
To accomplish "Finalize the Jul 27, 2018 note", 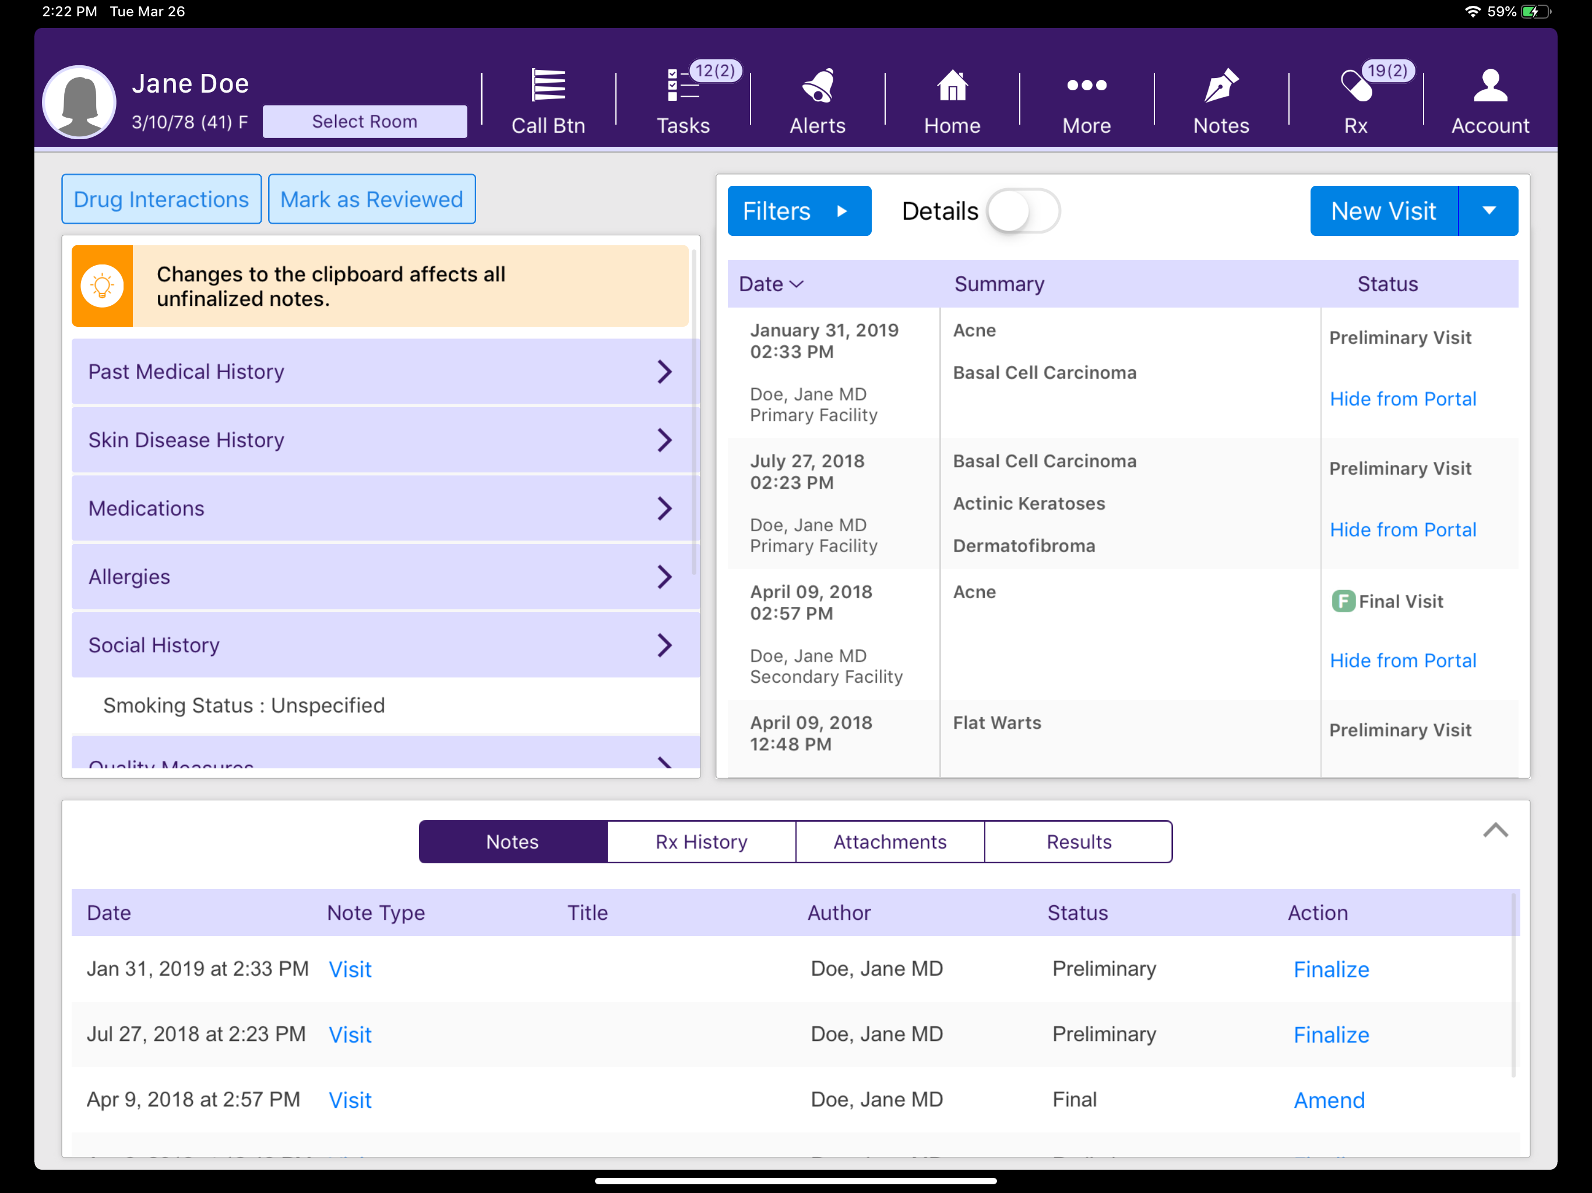I will [1332, 1035].
